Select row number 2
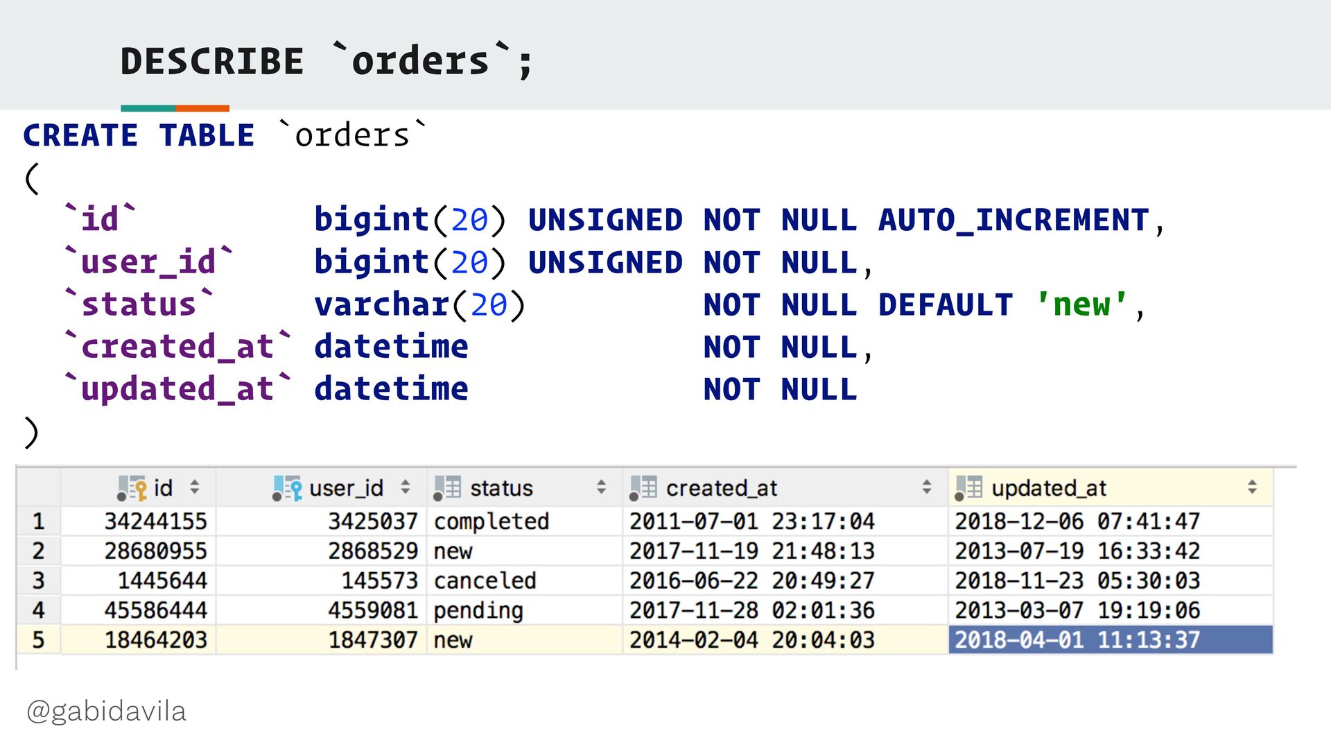This screenshot has height=749, width=1331. (38, 551)
